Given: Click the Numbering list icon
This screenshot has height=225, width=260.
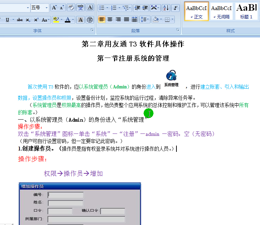Looking at the screenshot, I should tap(114, 8).
